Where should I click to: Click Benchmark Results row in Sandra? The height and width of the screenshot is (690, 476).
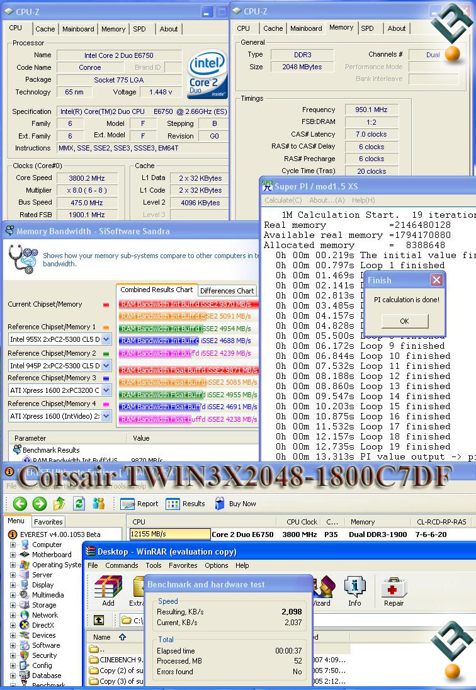47,450
